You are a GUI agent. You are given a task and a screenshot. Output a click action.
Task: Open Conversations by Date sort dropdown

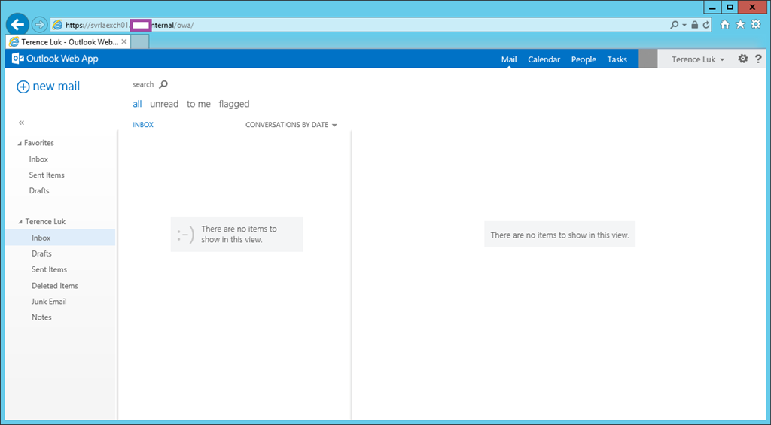pos(291,125)
